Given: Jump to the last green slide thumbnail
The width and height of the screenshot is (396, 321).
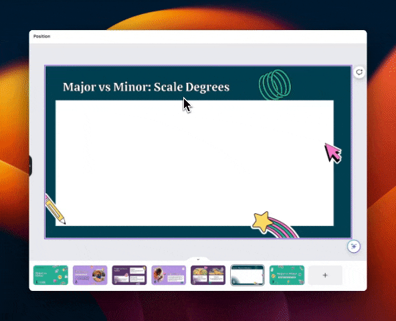Looking at the screenshot, I should coord(287,275).
